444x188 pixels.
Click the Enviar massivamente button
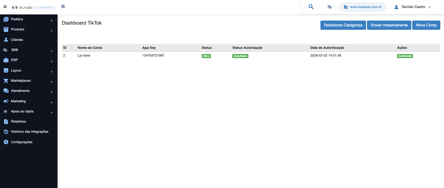point(389,25)
